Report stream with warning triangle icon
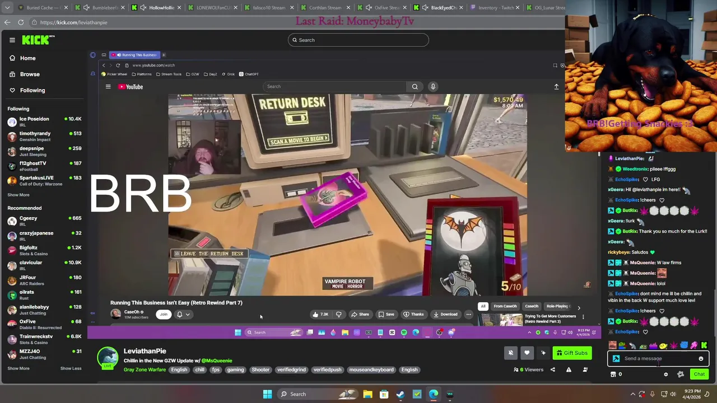717x403 pixels. [x=569, y=369]
